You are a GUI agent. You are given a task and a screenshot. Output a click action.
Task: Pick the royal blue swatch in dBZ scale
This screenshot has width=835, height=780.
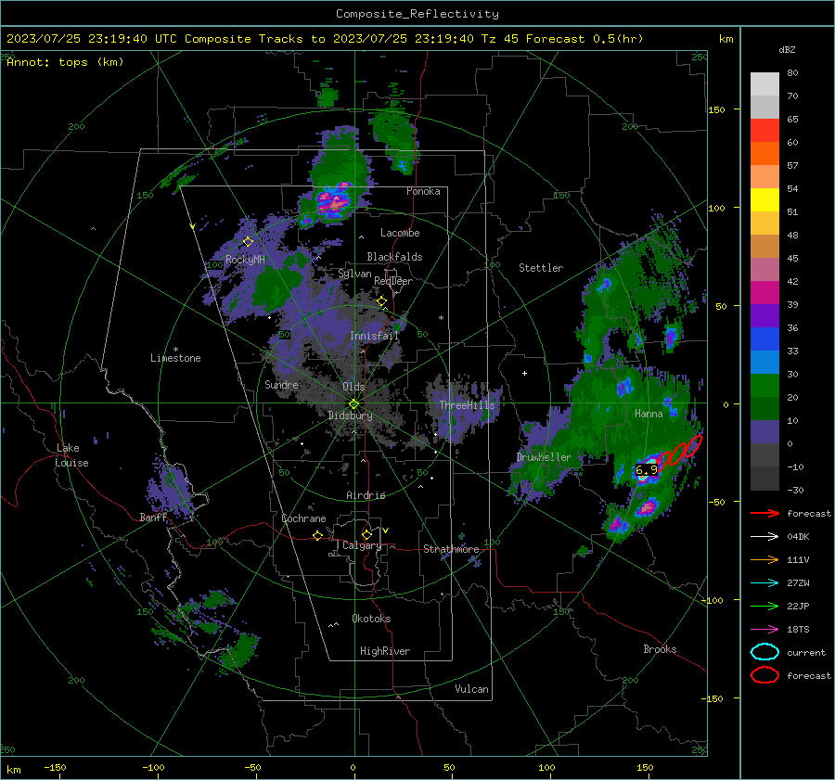coord(764,339)
